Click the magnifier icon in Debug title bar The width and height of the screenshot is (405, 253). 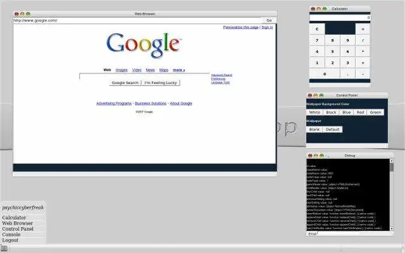(328, 156)
